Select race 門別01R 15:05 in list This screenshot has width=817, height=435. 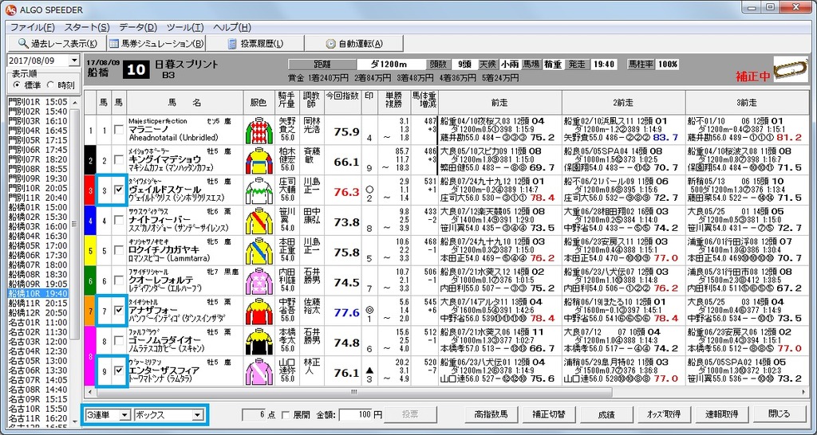(x=38, y=101)
